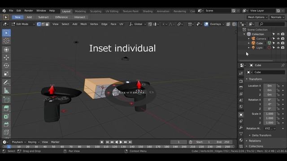Select the Inset Faces tool

pos(6,116)
